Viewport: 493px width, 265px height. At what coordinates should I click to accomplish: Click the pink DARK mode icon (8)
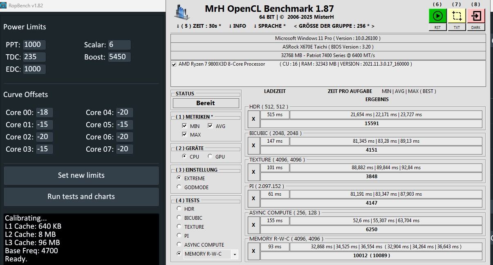click(x=476, y=16)
